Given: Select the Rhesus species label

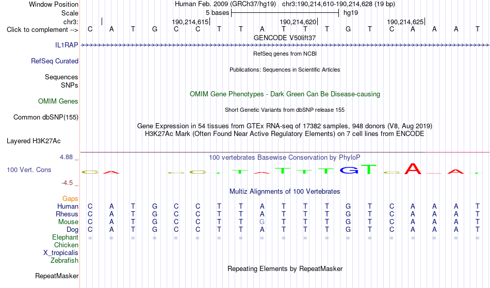Looking at the screenshot, I should pyautogui.click(x=67, y=214).
